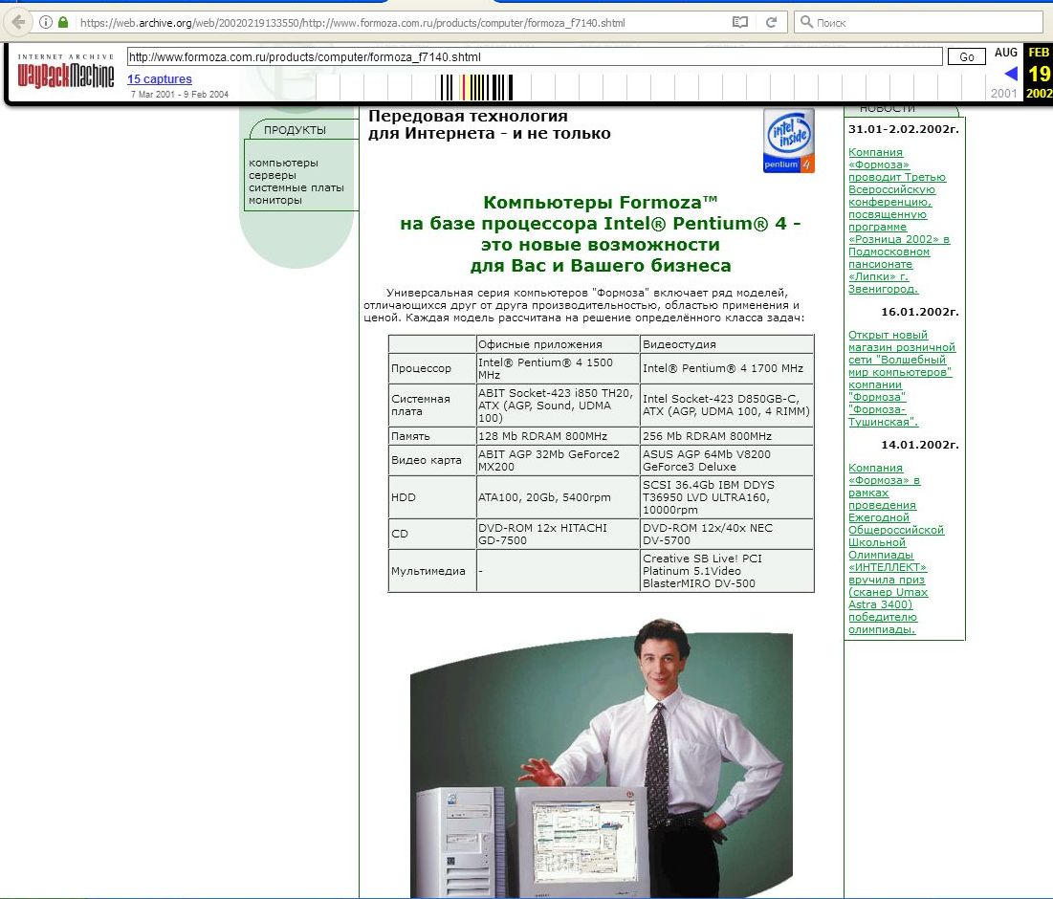This screenshot has height=899, width=1053.
Task: Open серверы in products menu
Action: click(x=272, y=175)
